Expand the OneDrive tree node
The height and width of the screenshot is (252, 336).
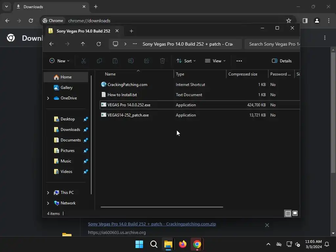[x=48, y=98]
